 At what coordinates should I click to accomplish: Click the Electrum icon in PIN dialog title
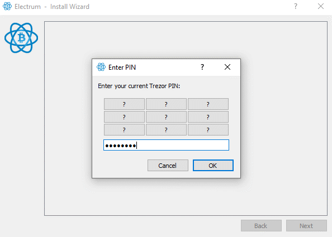(101, 67)
